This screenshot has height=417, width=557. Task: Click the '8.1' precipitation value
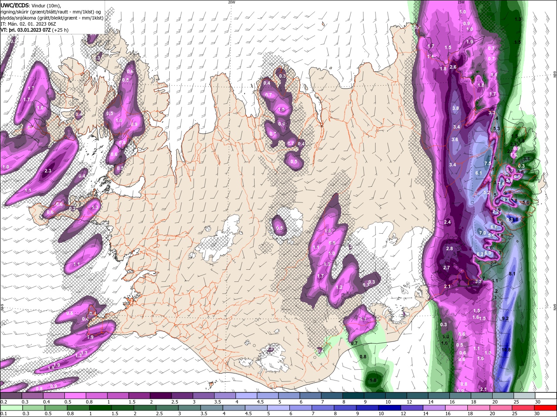tap(512, 274)
